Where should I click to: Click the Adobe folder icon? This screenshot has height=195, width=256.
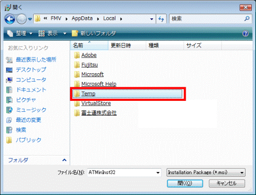(77, 55)
